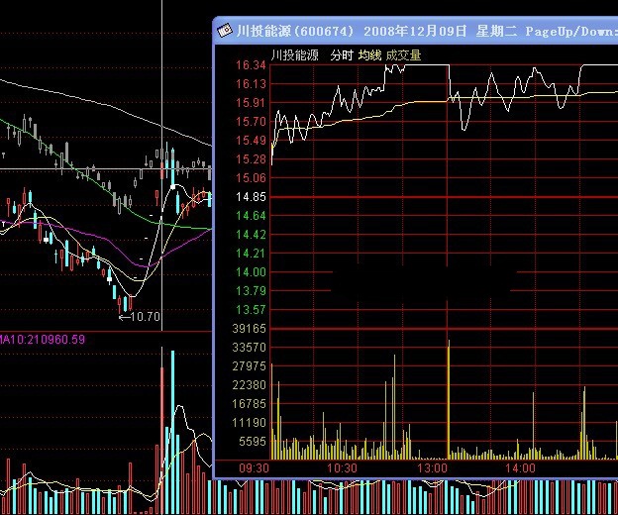Click the price axis label 15.28

251,159
